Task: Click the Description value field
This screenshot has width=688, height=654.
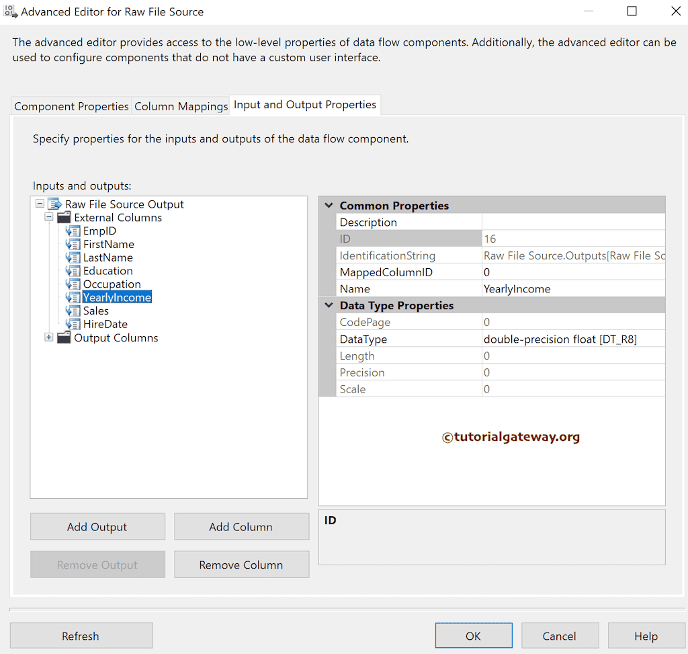Action: pyautogui.click(x=573, y=222)
